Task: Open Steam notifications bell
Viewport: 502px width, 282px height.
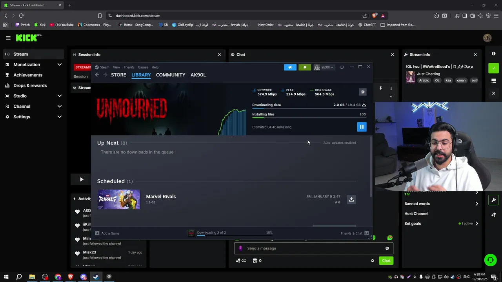Action: pos(305,67)
